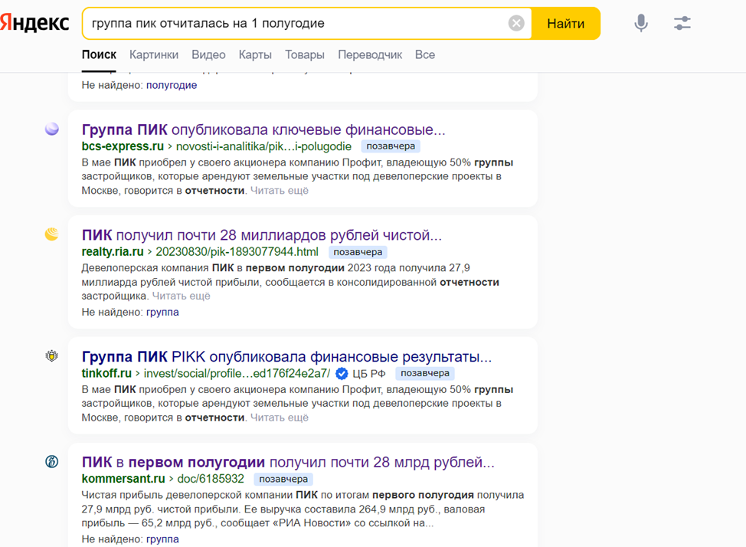Open result 'Группа ПИК опубликовала ключевые финансовые...'
This screenshot has width=746, height=547.
[x=263, y=129]
